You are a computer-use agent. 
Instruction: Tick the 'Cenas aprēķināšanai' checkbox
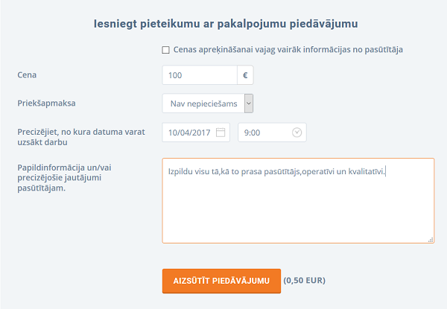[x=165, y=50]
